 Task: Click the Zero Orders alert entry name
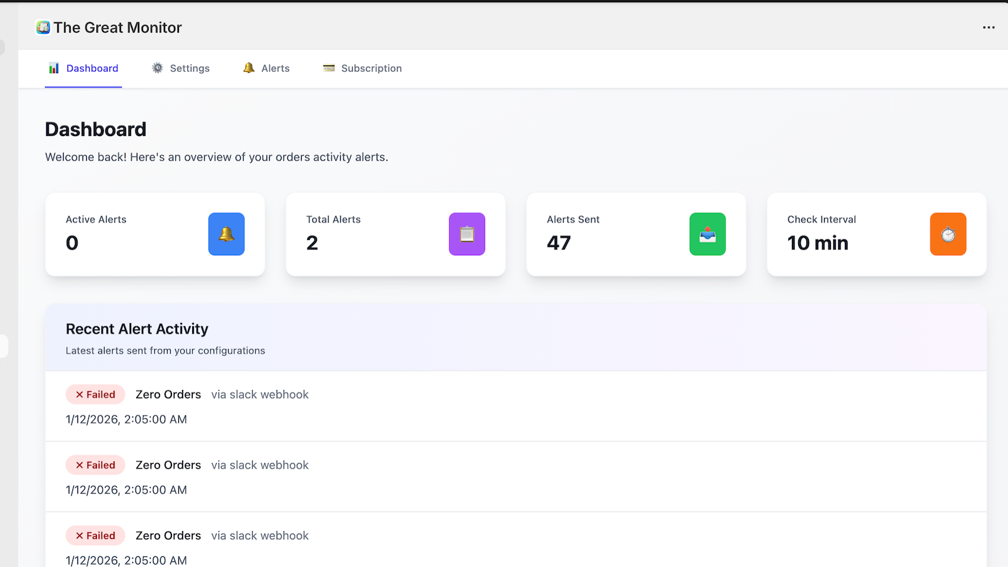[168, 394]
